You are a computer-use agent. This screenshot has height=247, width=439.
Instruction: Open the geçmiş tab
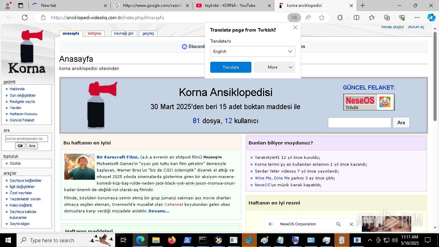[148, 34]
